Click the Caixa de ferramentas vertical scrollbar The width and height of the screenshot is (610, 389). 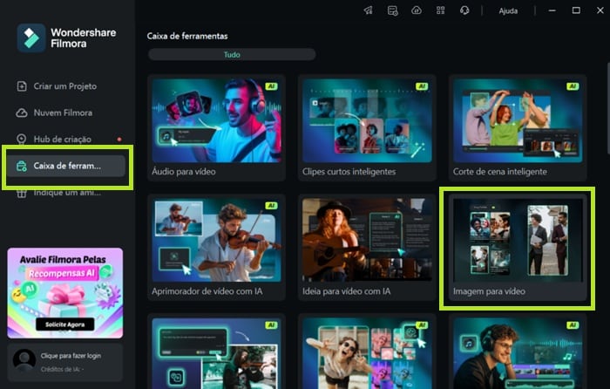point(608,109)
